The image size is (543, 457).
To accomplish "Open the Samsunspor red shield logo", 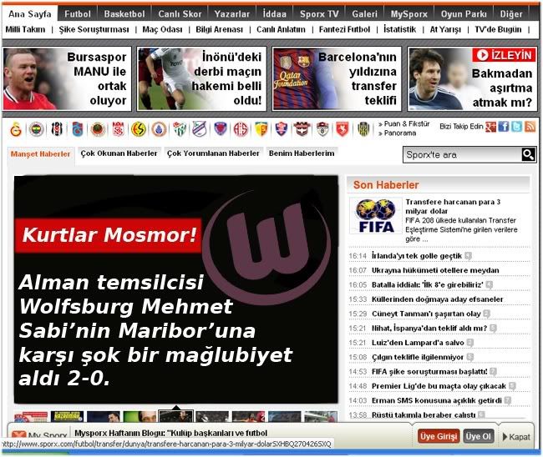I will pos(343,129).
